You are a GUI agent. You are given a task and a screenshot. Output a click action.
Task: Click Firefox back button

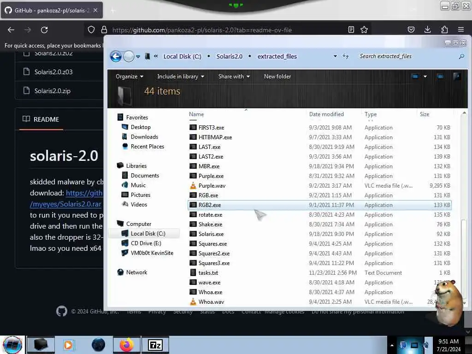click(11, 30)
